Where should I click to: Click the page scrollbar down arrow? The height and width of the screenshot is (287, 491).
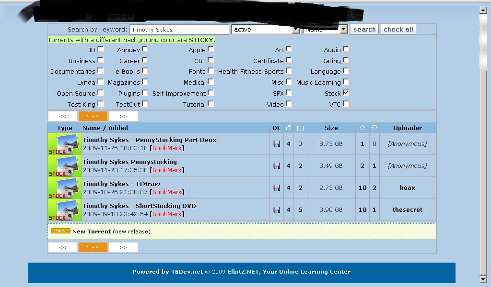483,279
